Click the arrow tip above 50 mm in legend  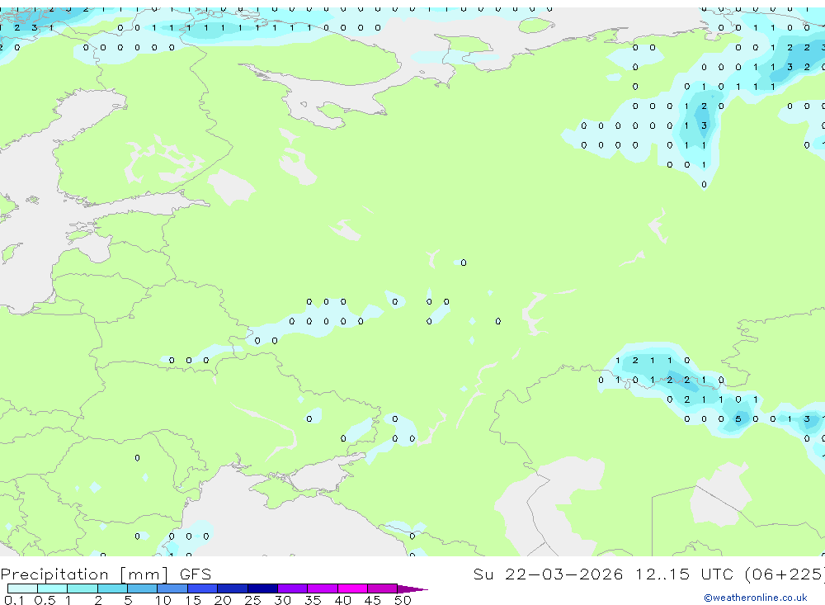tap(412, 588)
